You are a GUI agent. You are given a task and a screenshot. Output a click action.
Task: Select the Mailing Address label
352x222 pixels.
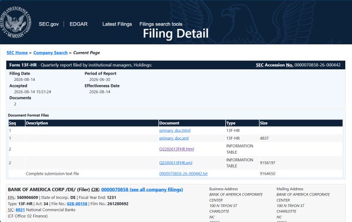(290, 189)
